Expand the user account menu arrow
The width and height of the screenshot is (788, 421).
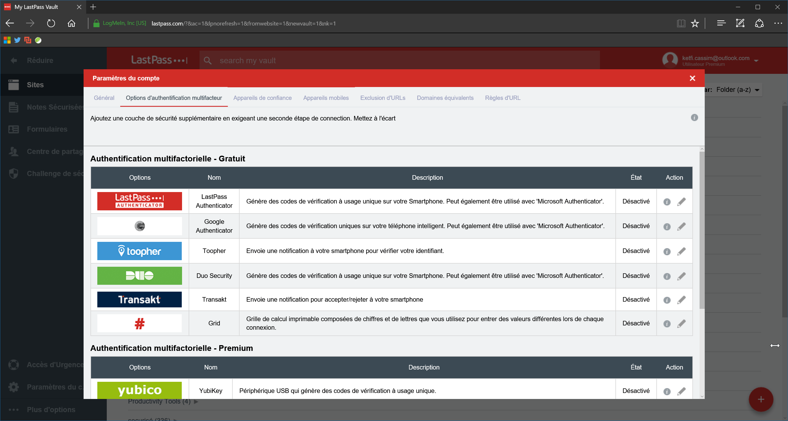(756, 61)
